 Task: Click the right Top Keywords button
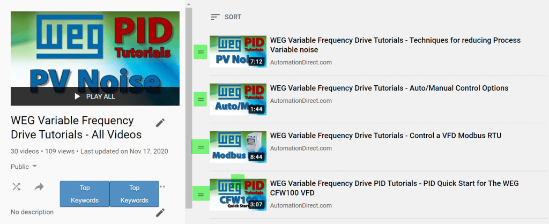(134, 194)
